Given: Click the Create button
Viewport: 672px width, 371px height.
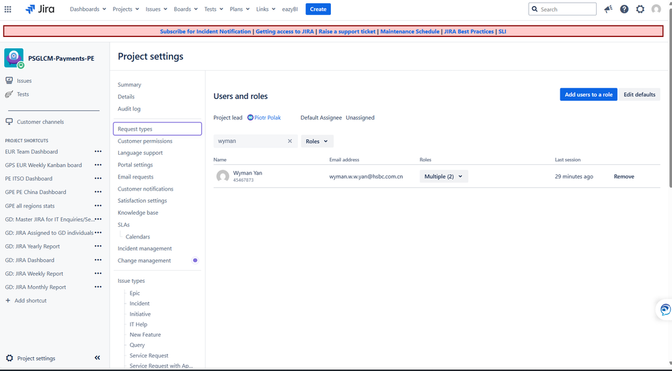Looking at the screenshot, I should coord(318,9).
